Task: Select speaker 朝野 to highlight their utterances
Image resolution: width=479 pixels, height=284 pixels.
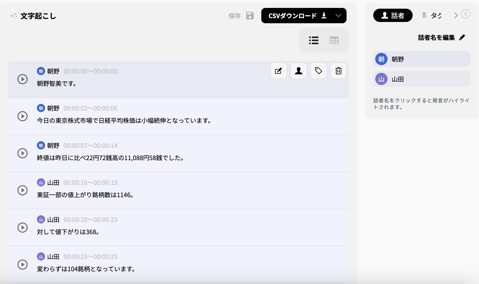Action: pyautogui.click(x=421, y=59)
